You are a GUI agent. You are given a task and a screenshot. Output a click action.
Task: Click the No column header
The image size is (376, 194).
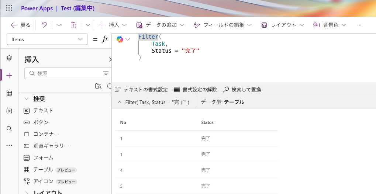(123, 122)
